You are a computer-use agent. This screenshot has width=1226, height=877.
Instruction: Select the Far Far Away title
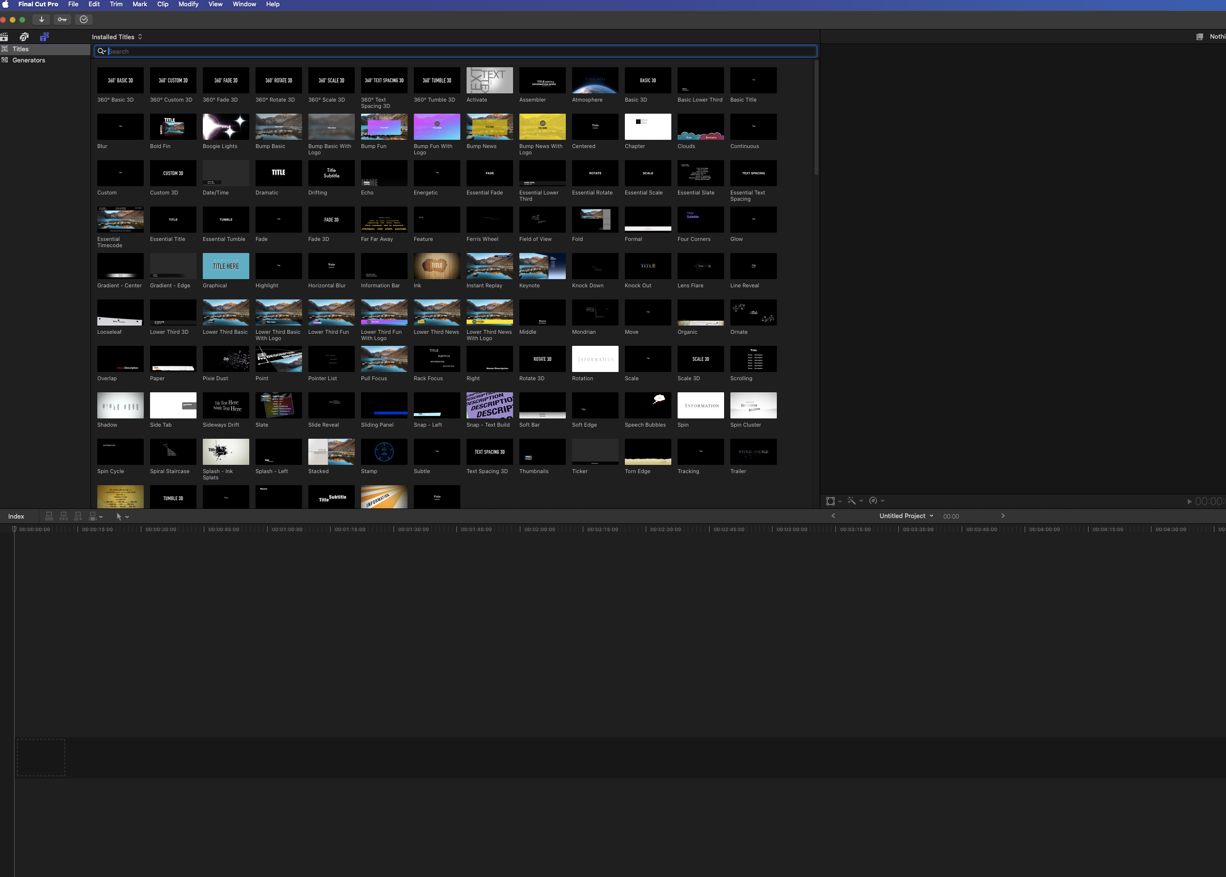pos(384,220)
